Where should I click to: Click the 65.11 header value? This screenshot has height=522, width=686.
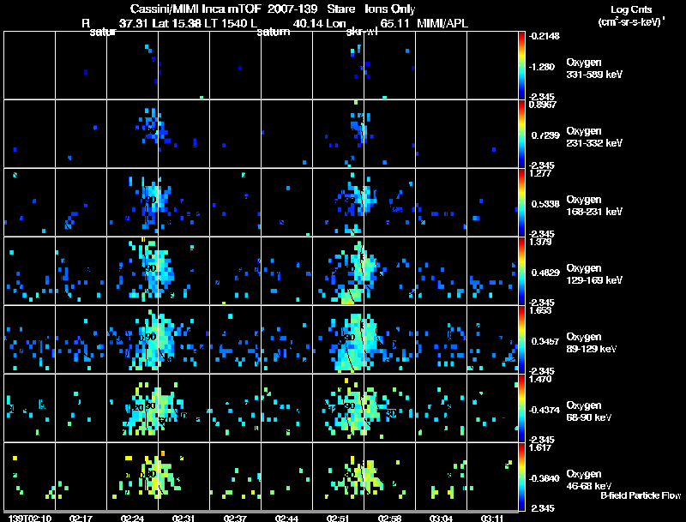(394, 24)
